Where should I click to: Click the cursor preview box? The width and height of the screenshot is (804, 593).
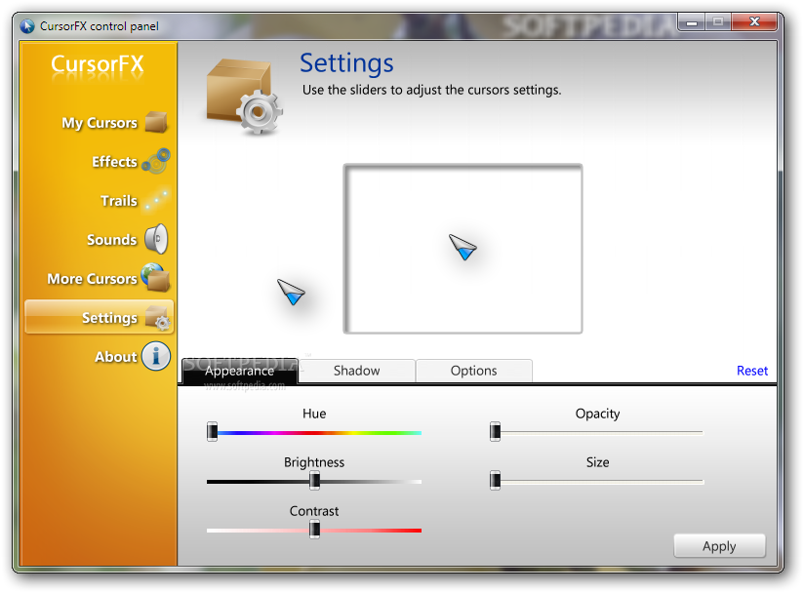[462, 249]
